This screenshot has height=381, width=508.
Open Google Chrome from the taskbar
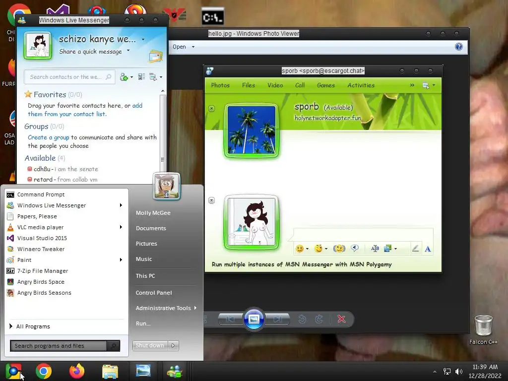(44, 371)
